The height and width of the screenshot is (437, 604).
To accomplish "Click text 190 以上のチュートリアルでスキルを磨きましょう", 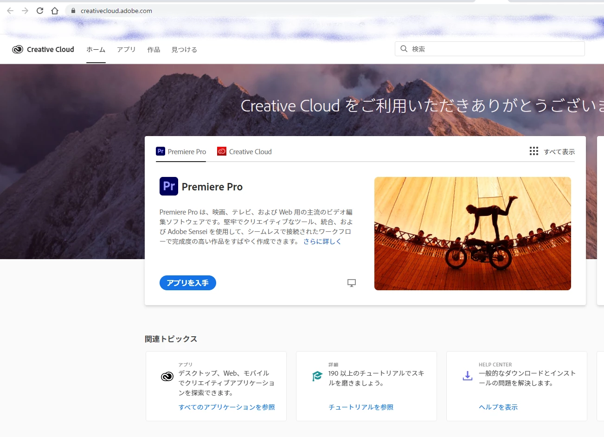I will [x=376, y=378].
